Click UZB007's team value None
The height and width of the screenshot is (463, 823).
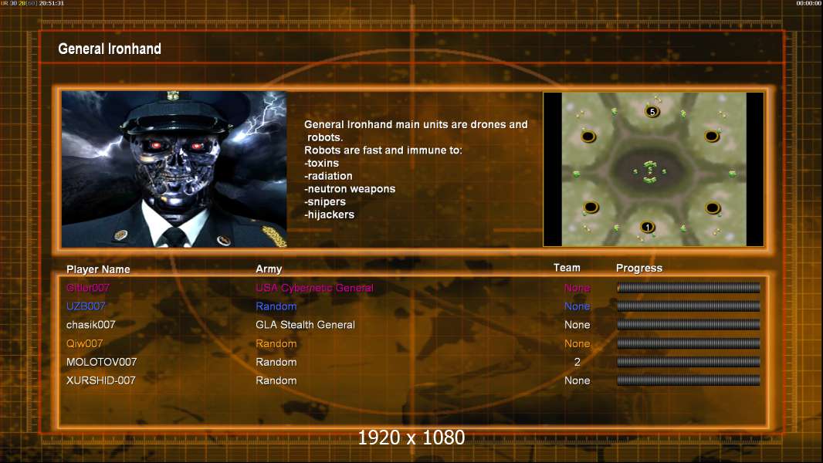[577, 306]
